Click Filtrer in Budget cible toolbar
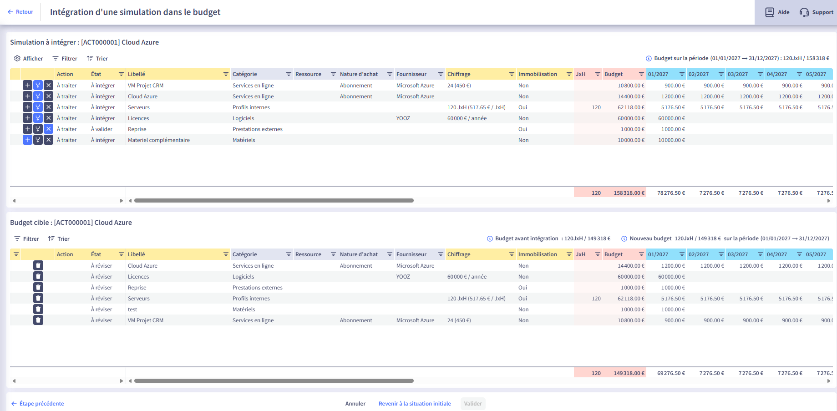 [26, 238]
